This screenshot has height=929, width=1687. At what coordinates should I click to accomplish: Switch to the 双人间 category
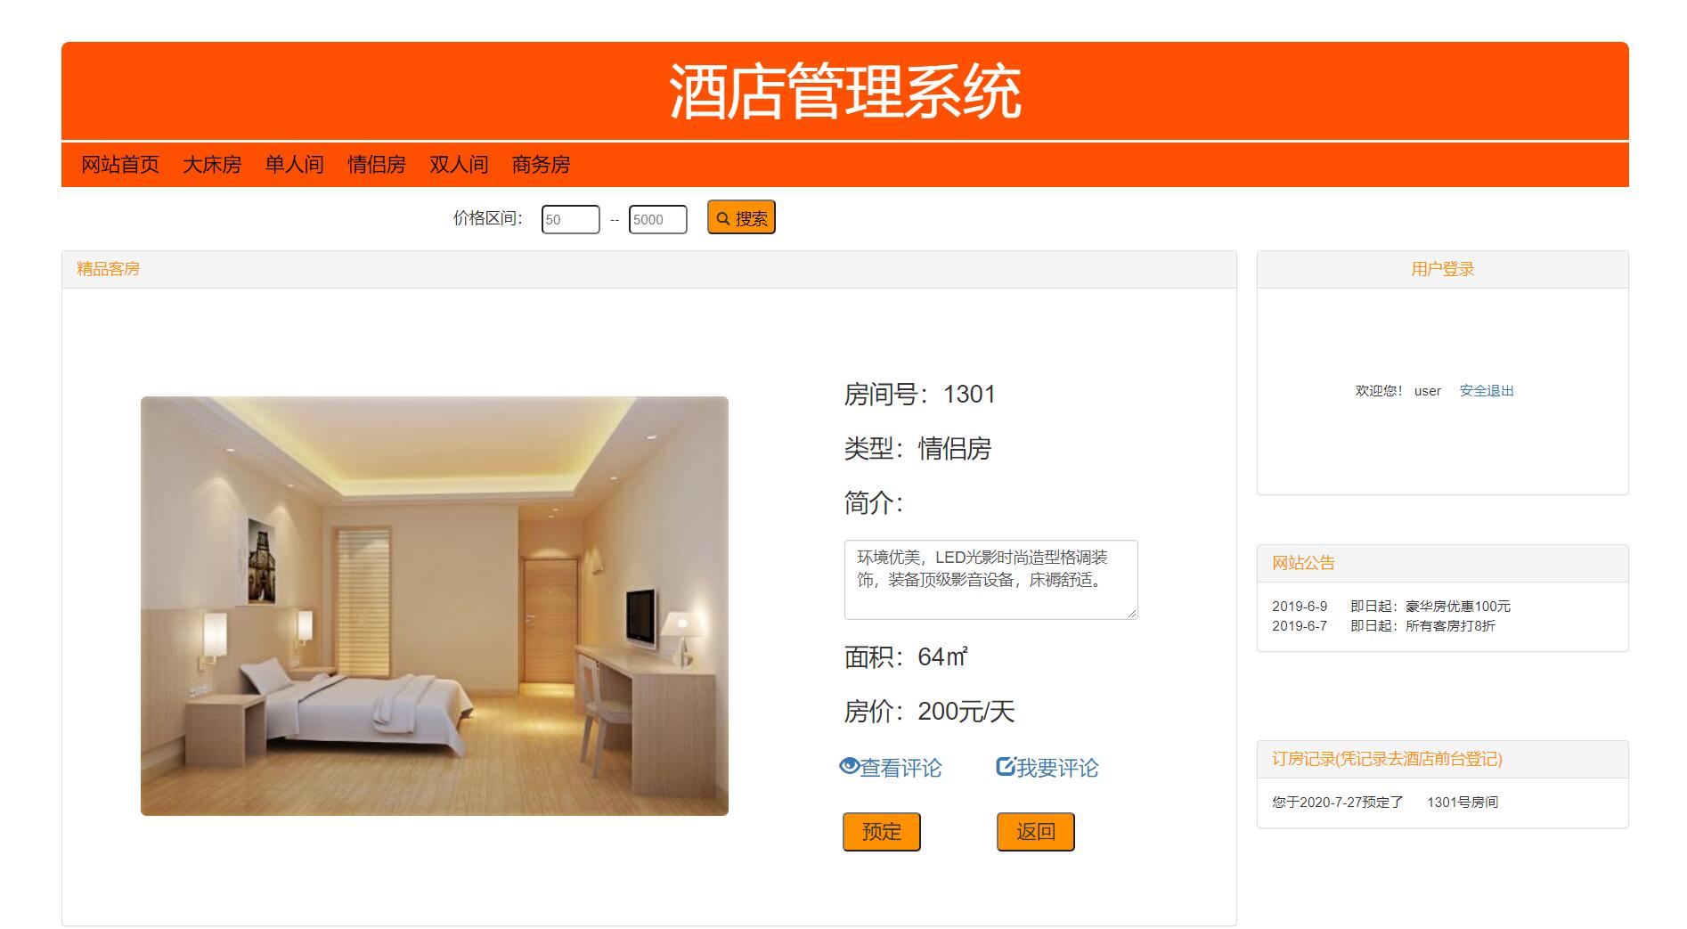(459, 165)
